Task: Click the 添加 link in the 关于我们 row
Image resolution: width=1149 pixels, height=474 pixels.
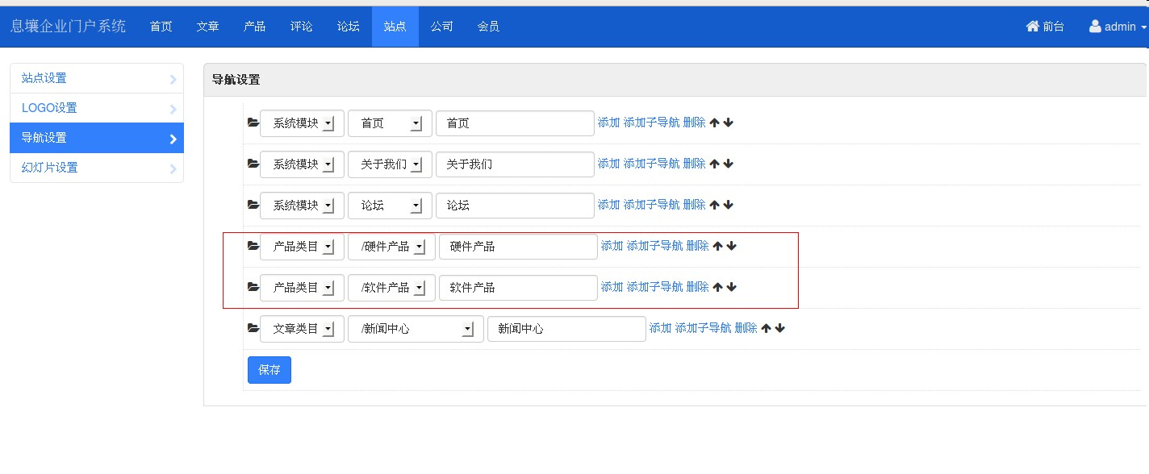Action: click(608, 164)
